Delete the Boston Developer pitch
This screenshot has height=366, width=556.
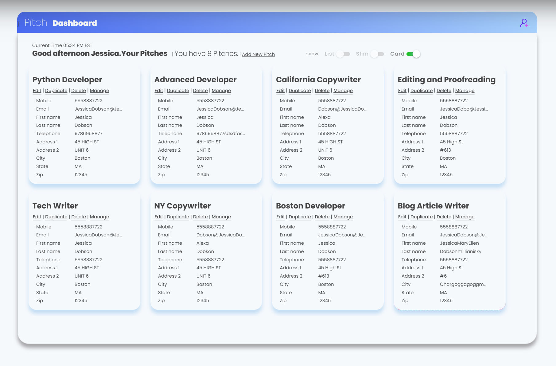(322, 217)
